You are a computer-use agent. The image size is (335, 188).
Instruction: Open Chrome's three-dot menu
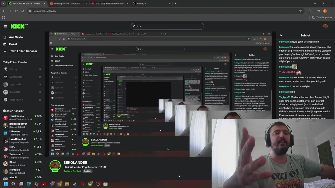coord(331,11)
